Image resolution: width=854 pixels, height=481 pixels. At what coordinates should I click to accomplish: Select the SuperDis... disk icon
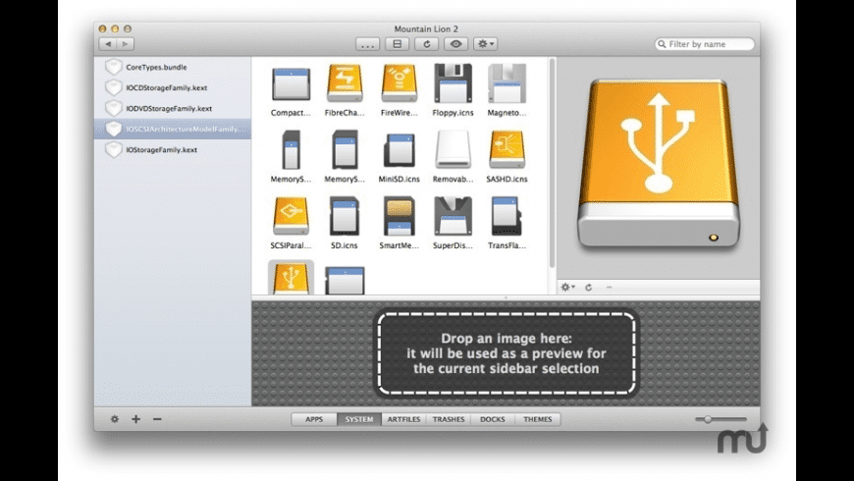(453, 216)
